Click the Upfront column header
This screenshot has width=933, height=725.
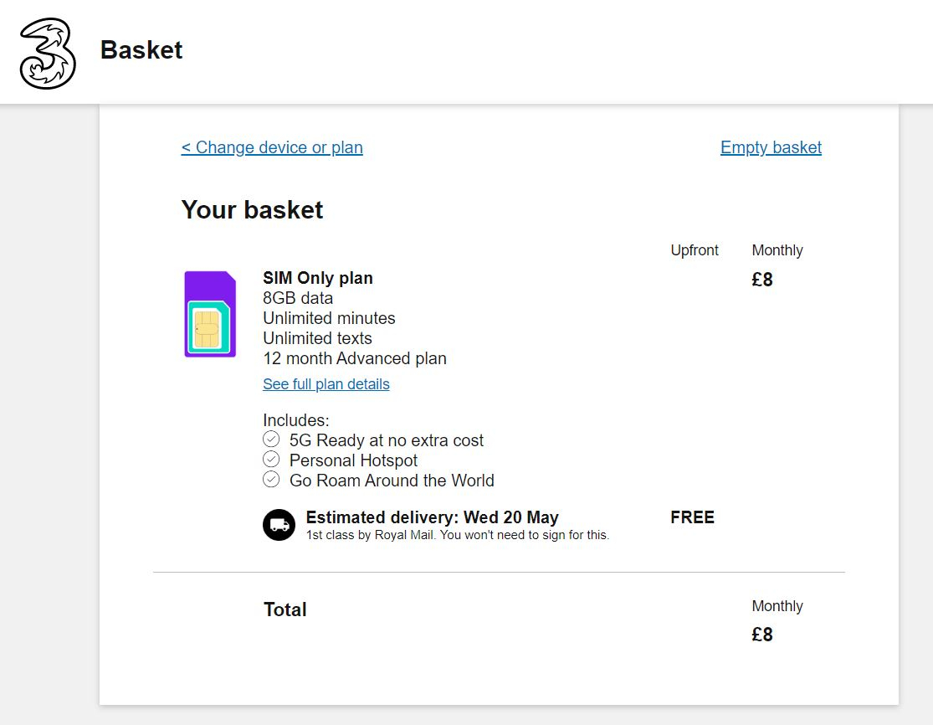[x=695, y=250]
